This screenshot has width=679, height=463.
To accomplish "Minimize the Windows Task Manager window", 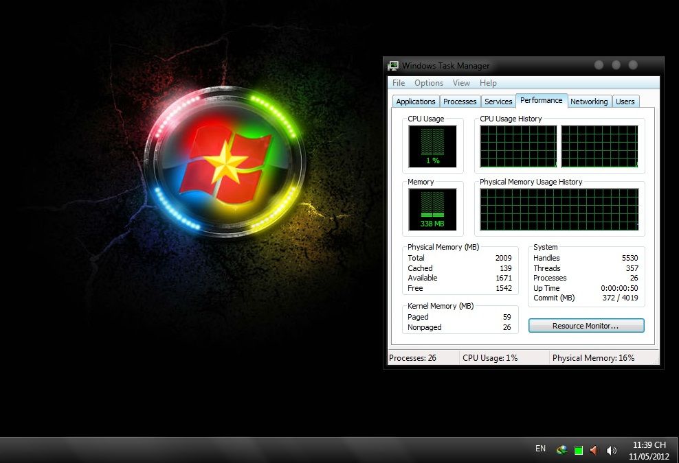I will [599, 65].
